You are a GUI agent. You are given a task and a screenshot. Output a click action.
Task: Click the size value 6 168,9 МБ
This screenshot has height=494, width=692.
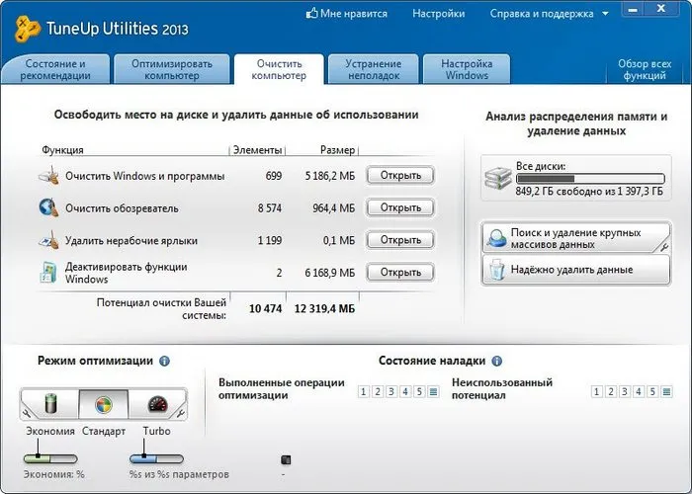point(330,273)
